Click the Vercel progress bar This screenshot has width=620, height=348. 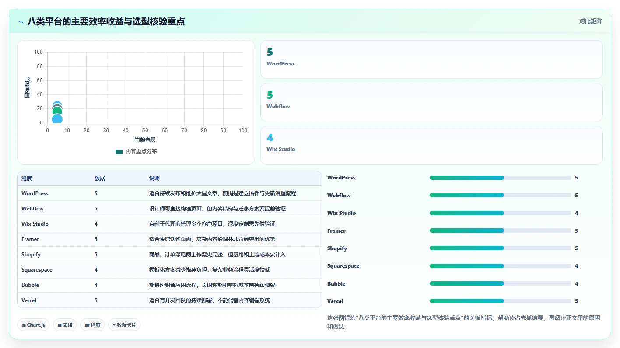click(501, 301)
